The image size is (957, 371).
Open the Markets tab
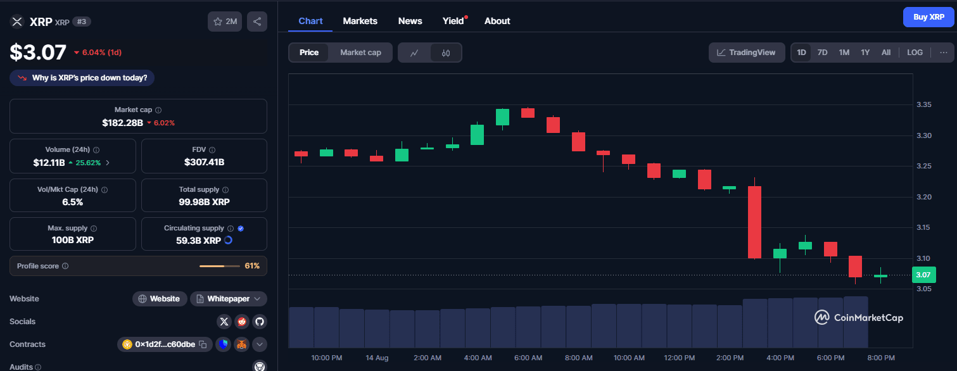point(360,21)
